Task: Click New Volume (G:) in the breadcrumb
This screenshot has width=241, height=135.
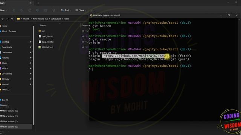Action: pos(40,19)
